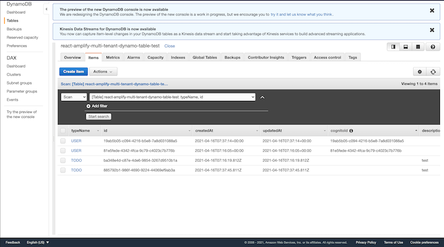The width and height of the screenshot is (444, 247).
Task: Switch to the full-width layout icon
Action: 418,47
